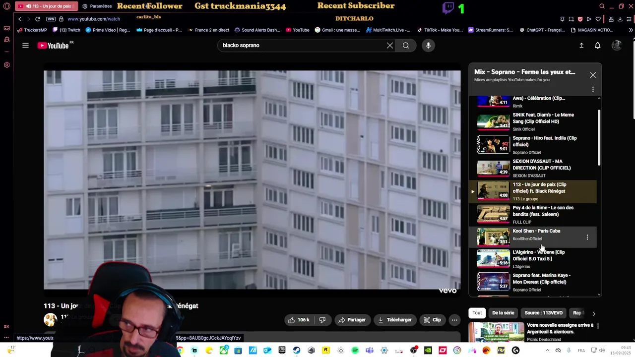Image resolution: width=635 pixels, height=357 pixels.
Task: Open the Opera GX menu logo
Action: 6,6
